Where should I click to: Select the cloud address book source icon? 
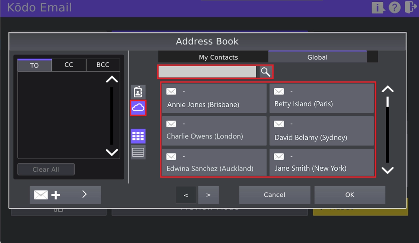(x=138, y=108)
